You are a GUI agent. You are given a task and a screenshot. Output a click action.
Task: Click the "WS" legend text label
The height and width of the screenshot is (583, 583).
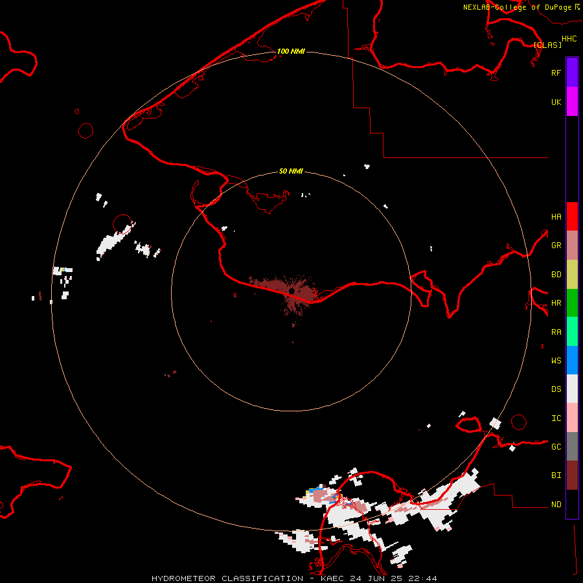(x=556, y=361)
